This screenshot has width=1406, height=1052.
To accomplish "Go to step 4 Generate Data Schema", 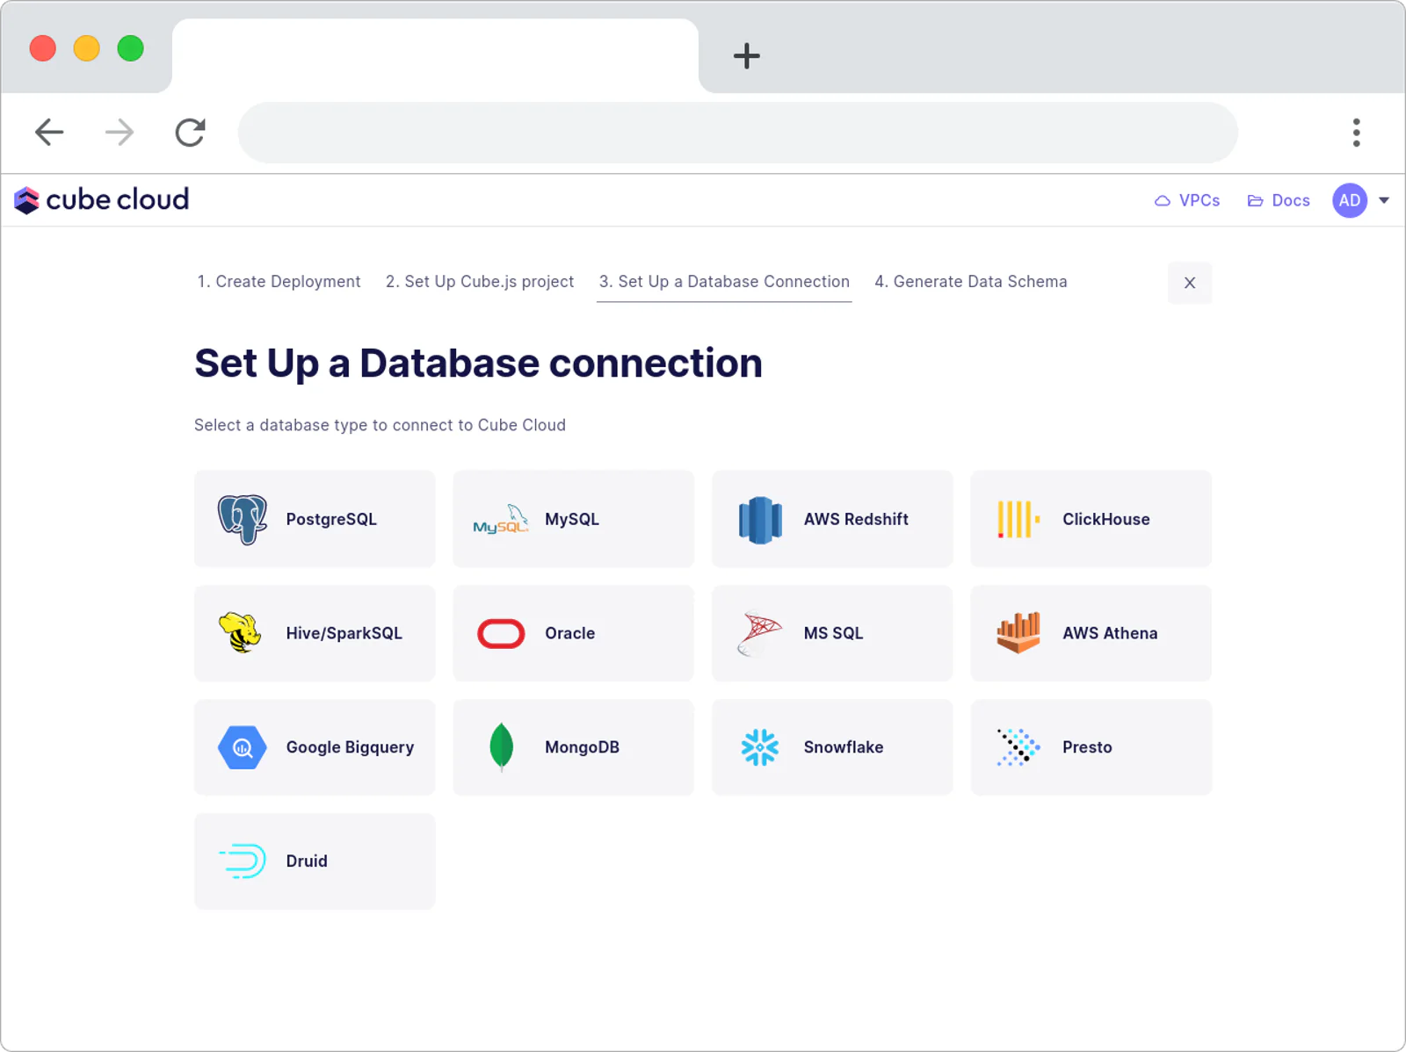I will click(x=971, y=282).
